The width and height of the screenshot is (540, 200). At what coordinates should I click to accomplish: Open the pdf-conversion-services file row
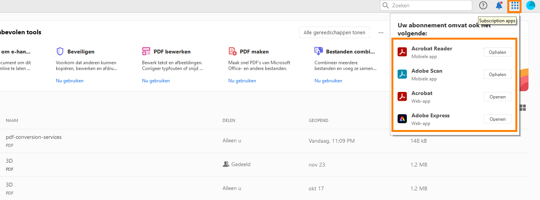coord(33,137)
